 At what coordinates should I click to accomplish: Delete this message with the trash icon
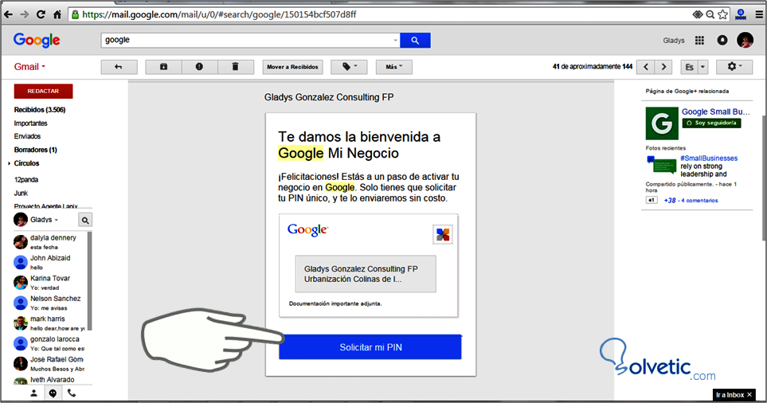(x=235, y=67)
